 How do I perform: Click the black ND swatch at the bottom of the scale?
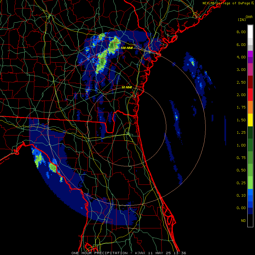coord(250,220)
